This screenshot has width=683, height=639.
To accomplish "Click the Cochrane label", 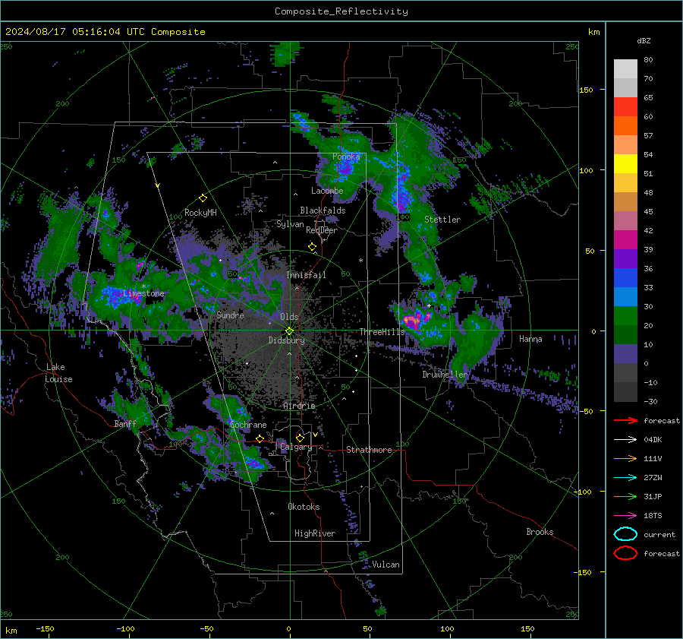I will 248,425.
